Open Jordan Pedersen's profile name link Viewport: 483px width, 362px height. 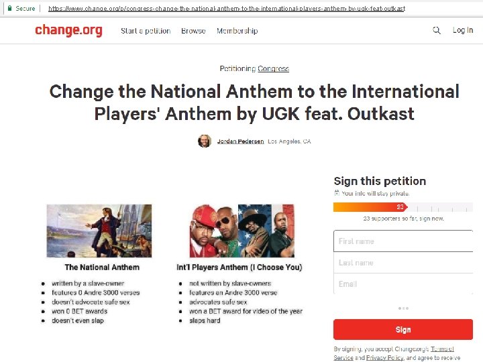(240, 141)
